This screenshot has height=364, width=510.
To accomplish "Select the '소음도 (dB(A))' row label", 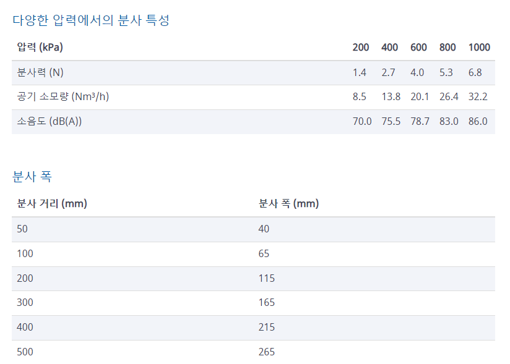I will point(50,122).
